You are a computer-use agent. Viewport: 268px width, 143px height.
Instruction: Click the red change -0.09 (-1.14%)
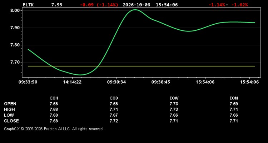pyautogui.click(x=99, y=5)
